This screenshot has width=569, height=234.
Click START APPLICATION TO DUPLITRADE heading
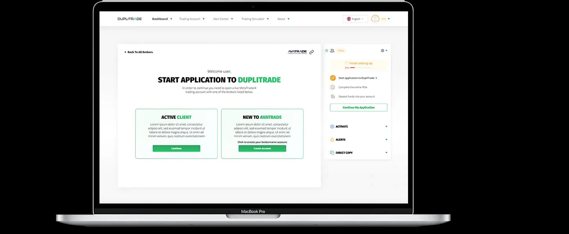(219, 80)
